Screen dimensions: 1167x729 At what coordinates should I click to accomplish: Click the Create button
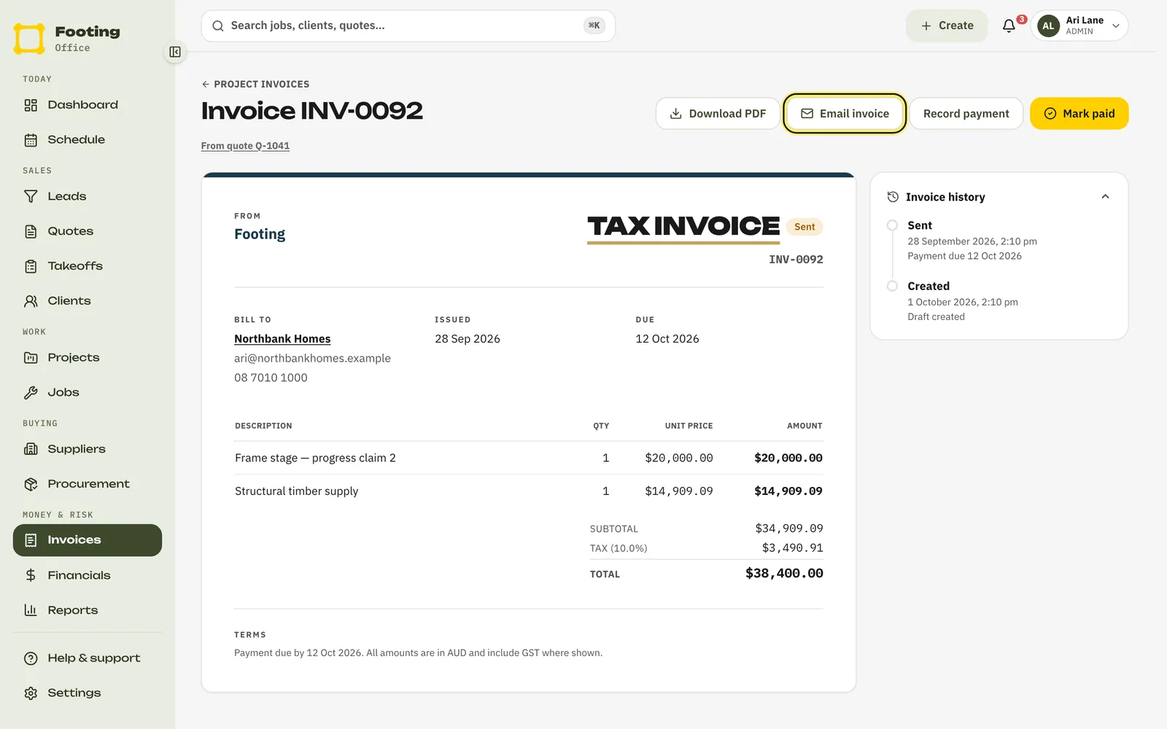[947, 26]
